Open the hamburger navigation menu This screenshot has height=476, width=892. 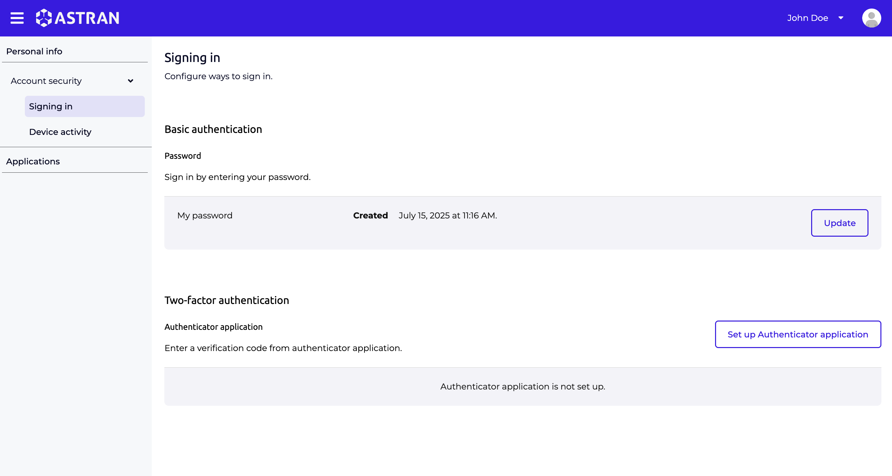pos(16,18)
